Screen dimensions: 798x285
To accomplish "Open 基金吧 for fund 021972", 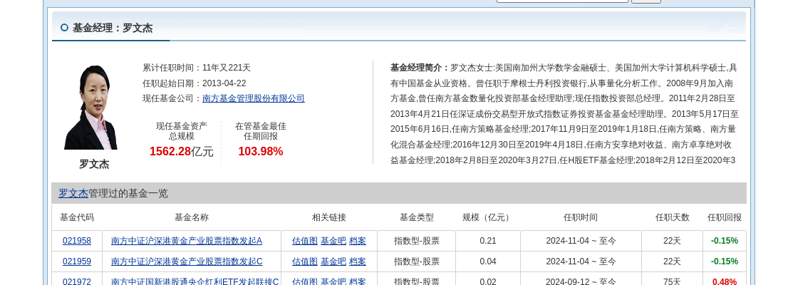I will click(333, 281).
